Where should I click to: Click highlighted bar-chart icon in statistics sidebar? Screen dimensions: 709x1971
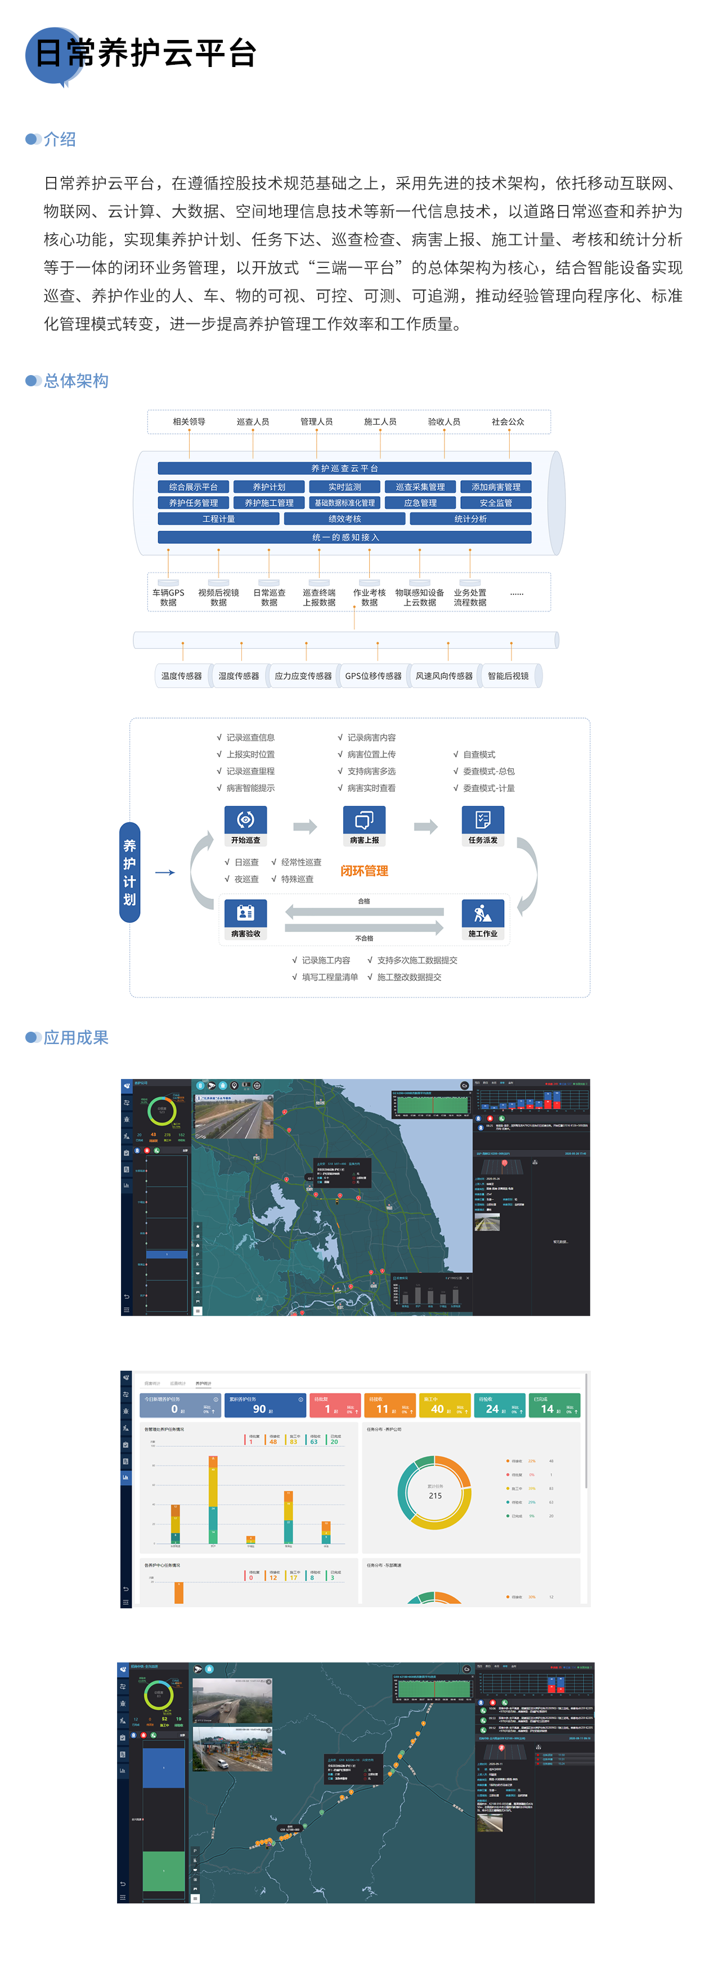[125, 1477]
